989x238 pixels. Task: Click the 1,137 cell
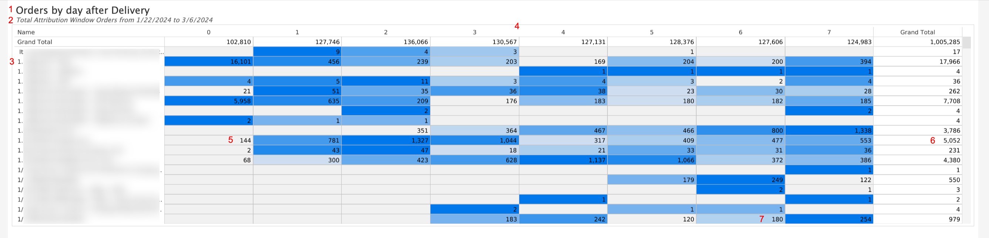[563, 160]
